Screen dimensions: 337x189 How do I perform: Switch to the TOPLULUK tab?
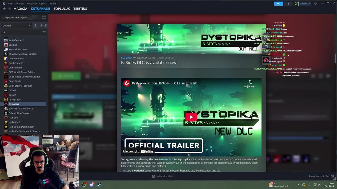coord(62,9)
